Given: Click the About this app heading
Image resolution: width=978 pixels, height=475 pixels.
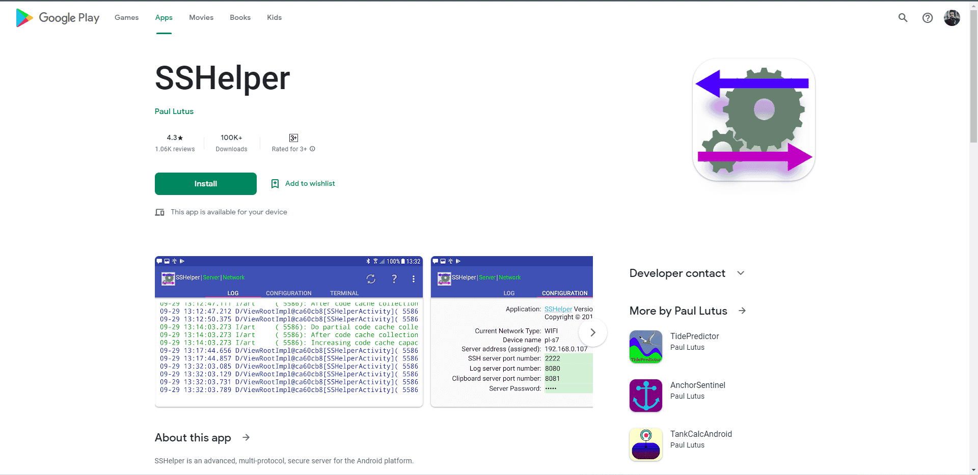Looking at the screenshot, I should (193, 438).
